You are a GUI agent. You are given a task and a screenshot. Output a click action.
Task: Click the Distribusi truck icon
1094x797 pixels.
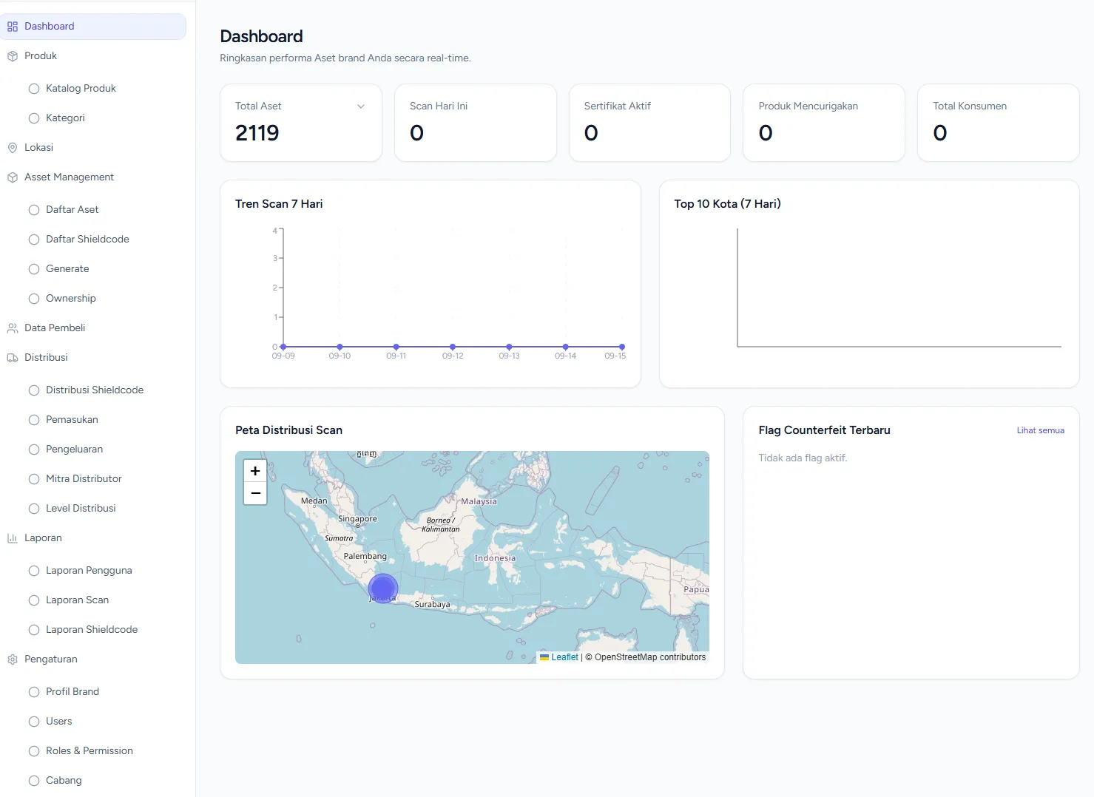13,358
